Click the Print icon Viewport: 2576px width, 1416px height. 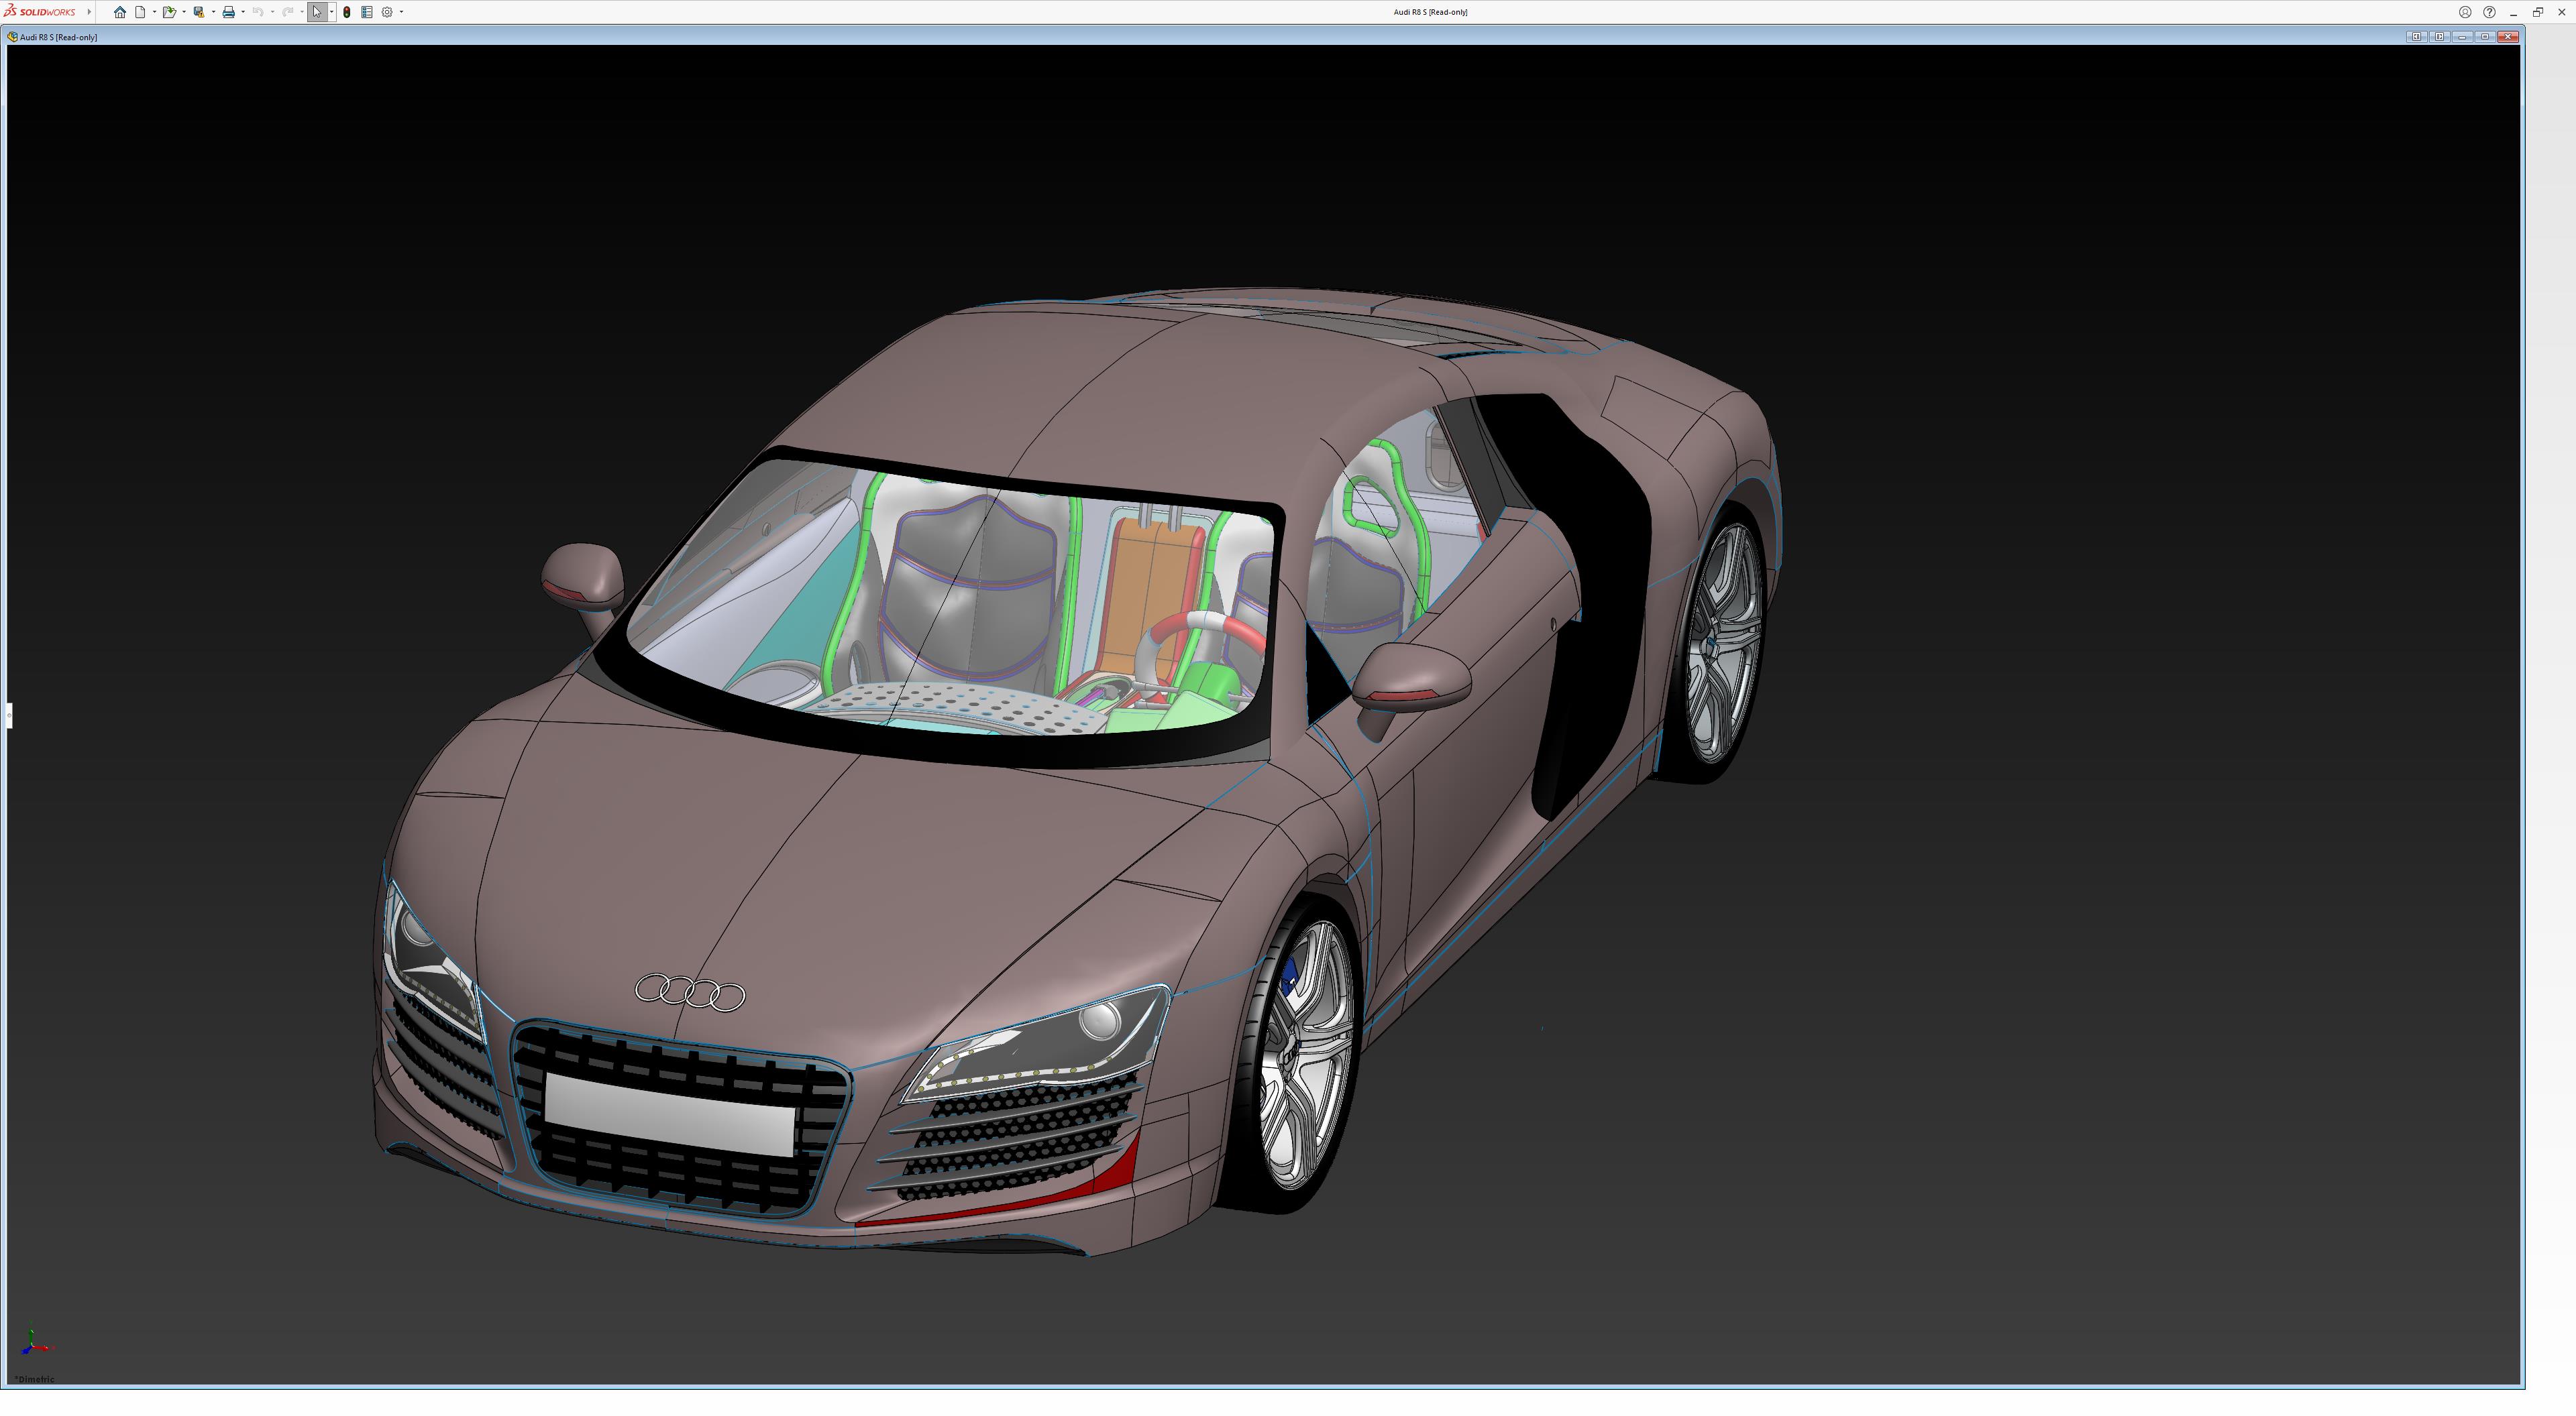pyautogui.click(x=229, y=12)
